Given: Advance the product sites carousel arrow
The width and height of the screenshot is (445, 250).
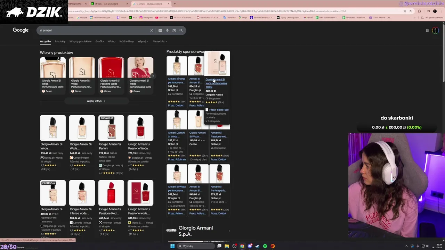Looking at the screenshot, I should 153,76.
